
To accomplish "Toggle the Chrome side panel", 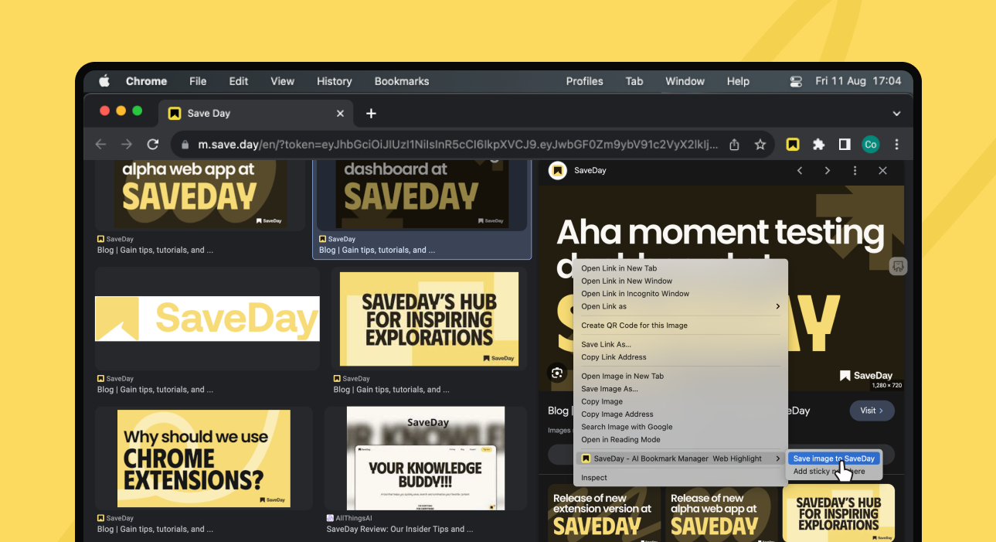I will click(x=845, y=145).
